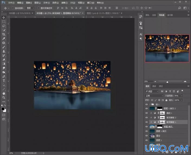
Task: Select the Crop tool
Action: click(4, 34)
